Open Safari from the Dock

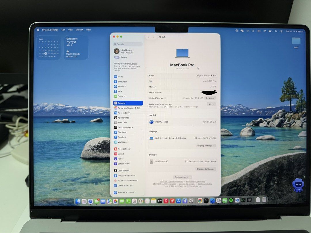point(90,201)
